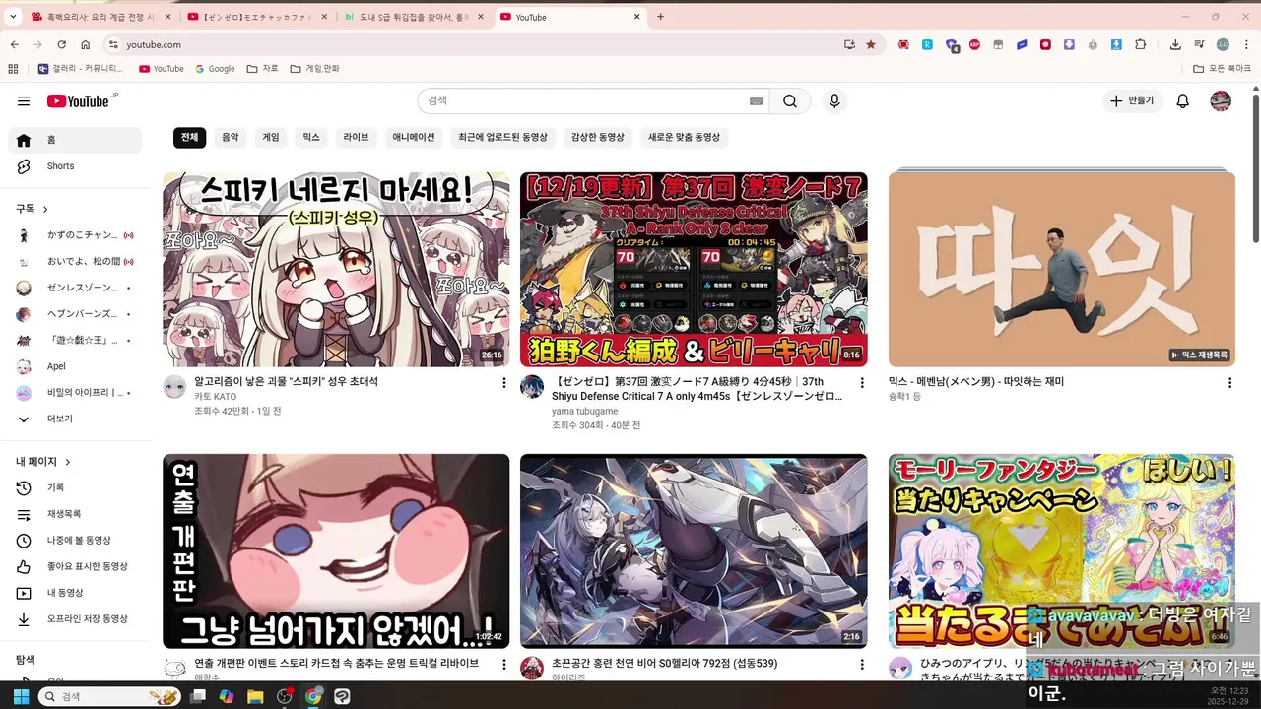This screenshot has height=709, width=1261.
Task: Open more options for 37th Shiyu Defense video
Action: click(862, 383)
